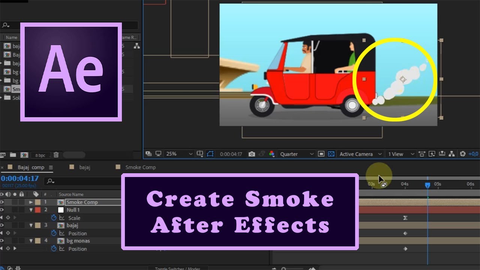
Task: Click the exposure value +0,0
Action: [x=473, y=154]
